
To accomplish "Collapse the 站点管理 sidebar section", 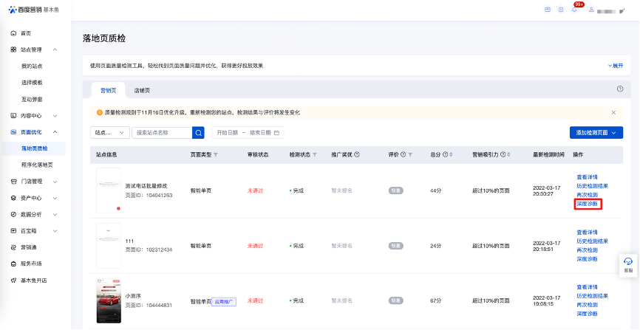I will [x=55, y=49].
